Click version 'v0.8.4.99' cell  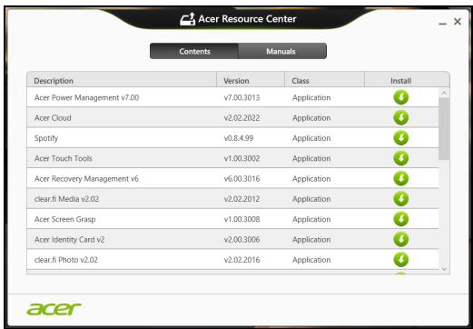tap(239, 138)
